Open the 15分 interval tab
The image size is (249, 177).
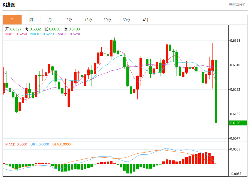(x=88, y=20)
